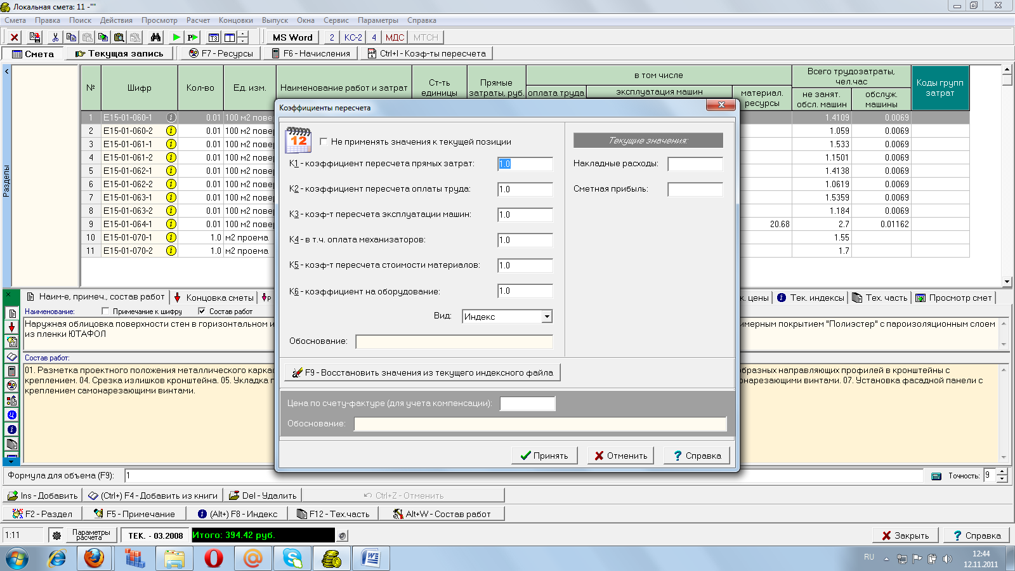The image size is (1015, 571).
Task: Uncheck the 'Состав работ' checkbox
Action: click(x=202, y=312)
